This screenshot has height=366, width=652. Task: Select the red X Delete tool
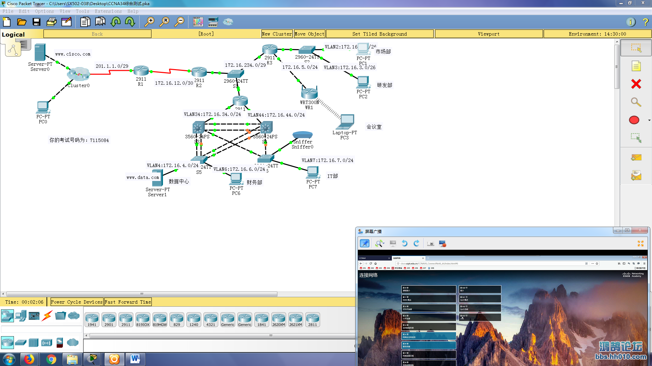pos(636,84)
